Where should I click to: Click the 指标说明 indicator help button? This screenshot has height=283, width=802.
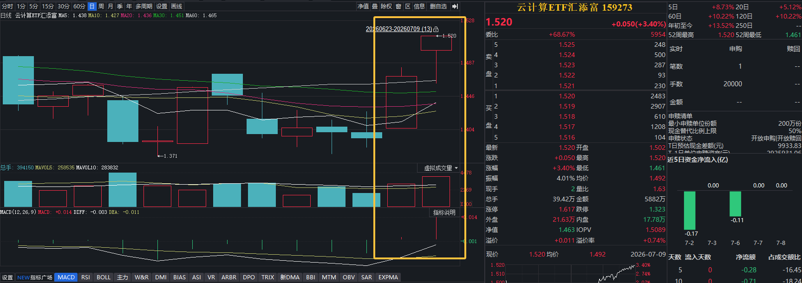tap(444, 212)
